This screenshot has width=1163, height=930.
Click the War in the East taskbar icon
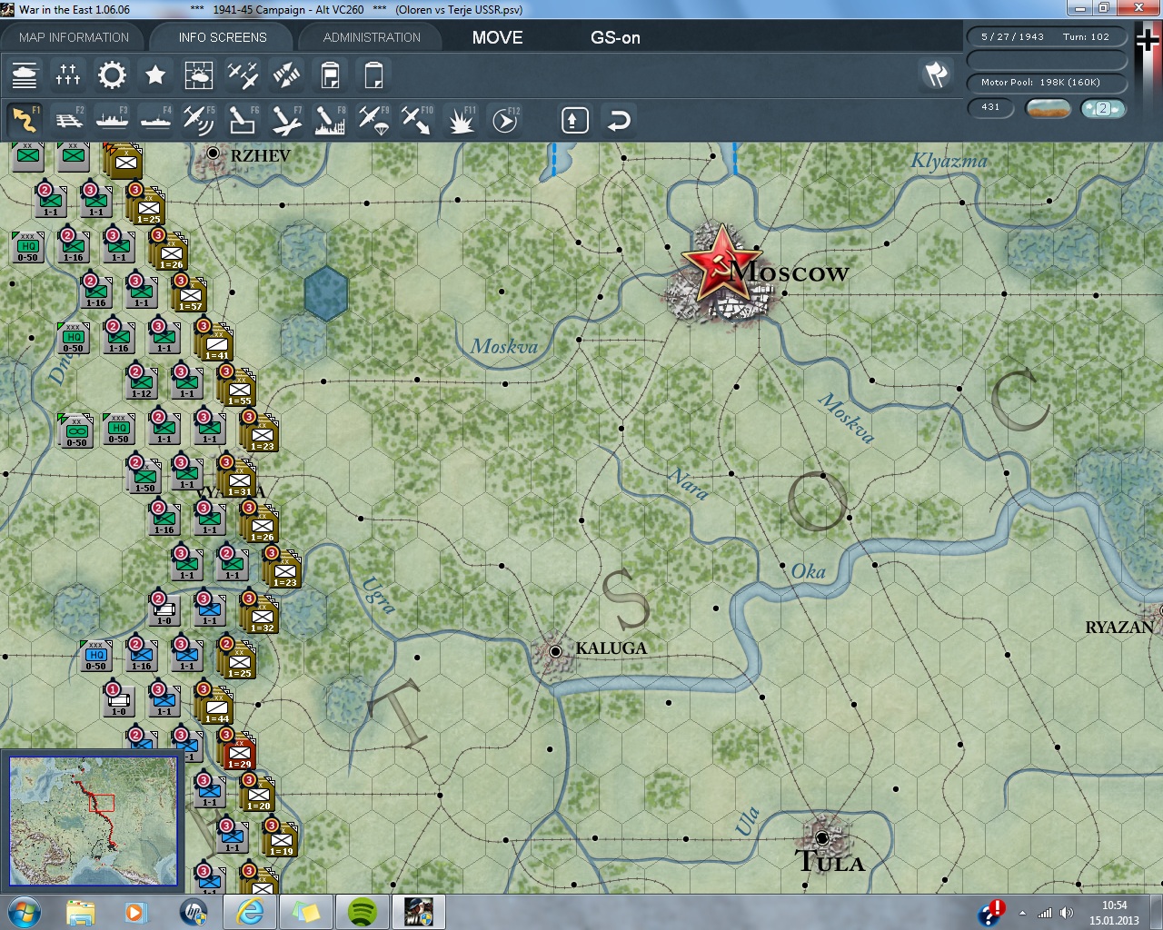[418, 912]
